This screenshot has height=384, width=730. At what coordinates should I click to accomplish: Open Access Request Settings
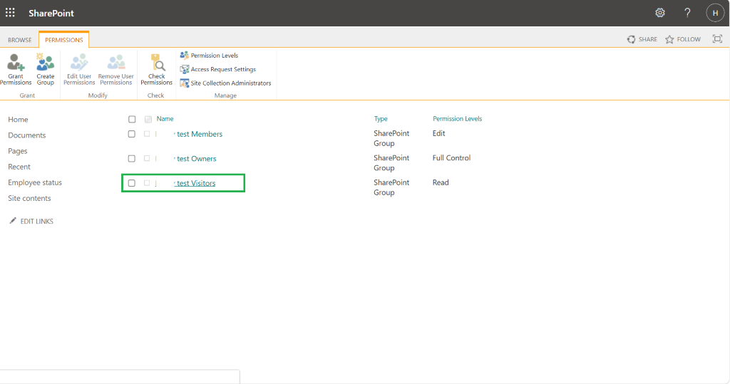pos(218,69)
